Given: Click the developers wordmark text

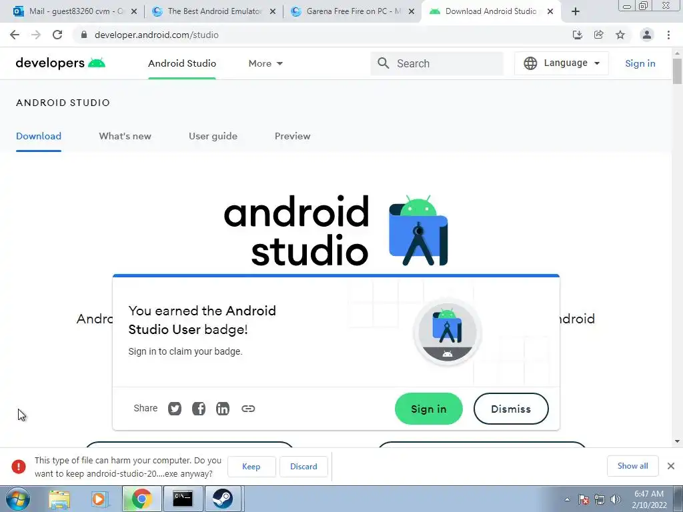Looking at the screenshot, I should pos(50,63).
